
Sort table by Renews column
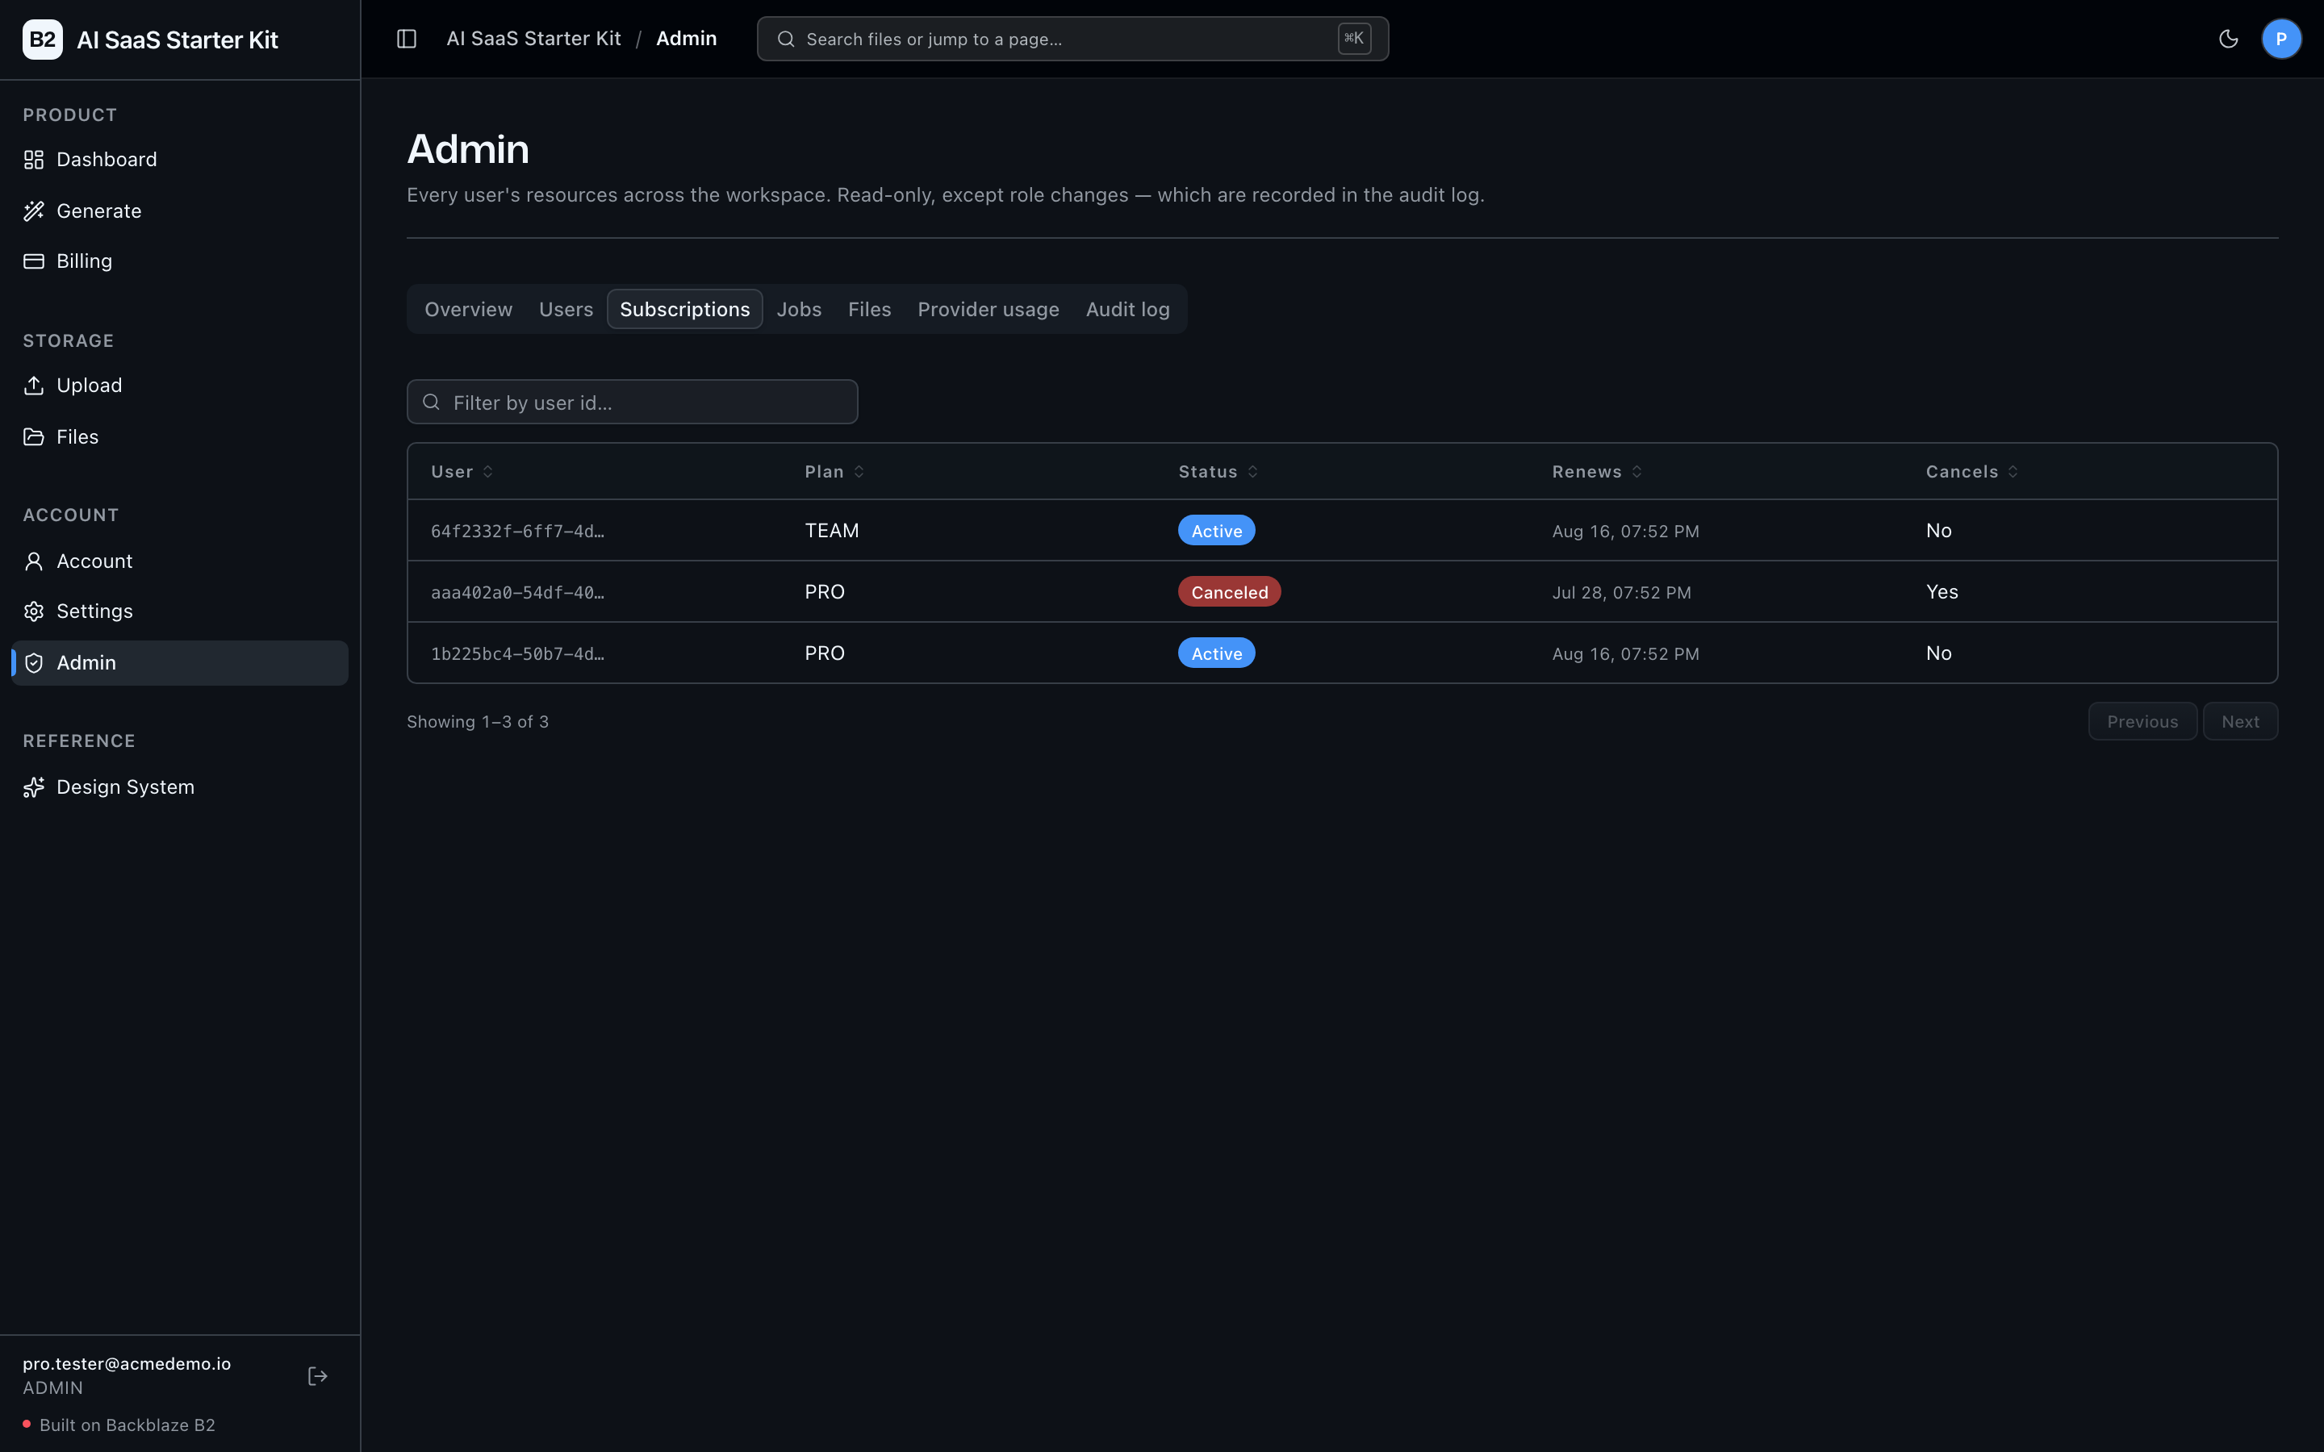pyautogui.click(x=1597, y=472)
